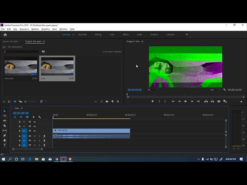Open Program: intro panel menu
The image size is (247, 185).
(142, 42)
